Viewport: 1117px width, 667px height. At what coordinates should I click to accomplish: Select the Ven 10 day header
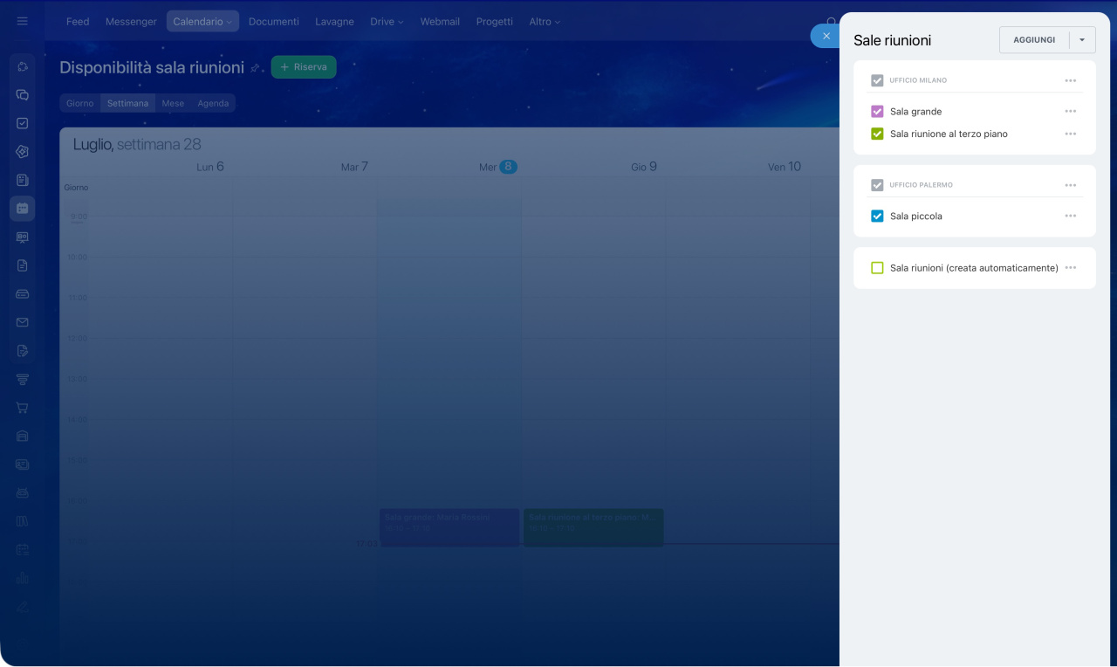point(785,167)
